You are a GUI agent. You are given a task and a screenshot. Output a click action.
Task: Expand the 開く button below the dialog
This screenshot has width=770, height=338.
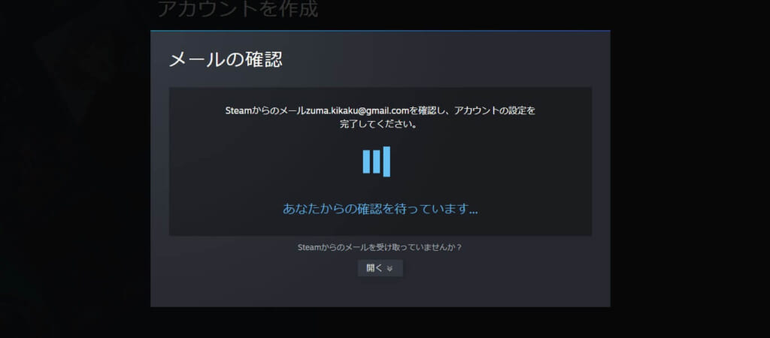pos(380,268)
